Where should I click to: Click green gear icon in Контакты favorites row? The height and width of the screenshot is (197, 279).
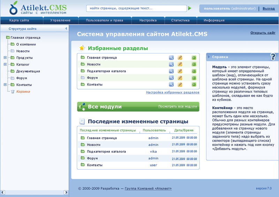(194, 84)
